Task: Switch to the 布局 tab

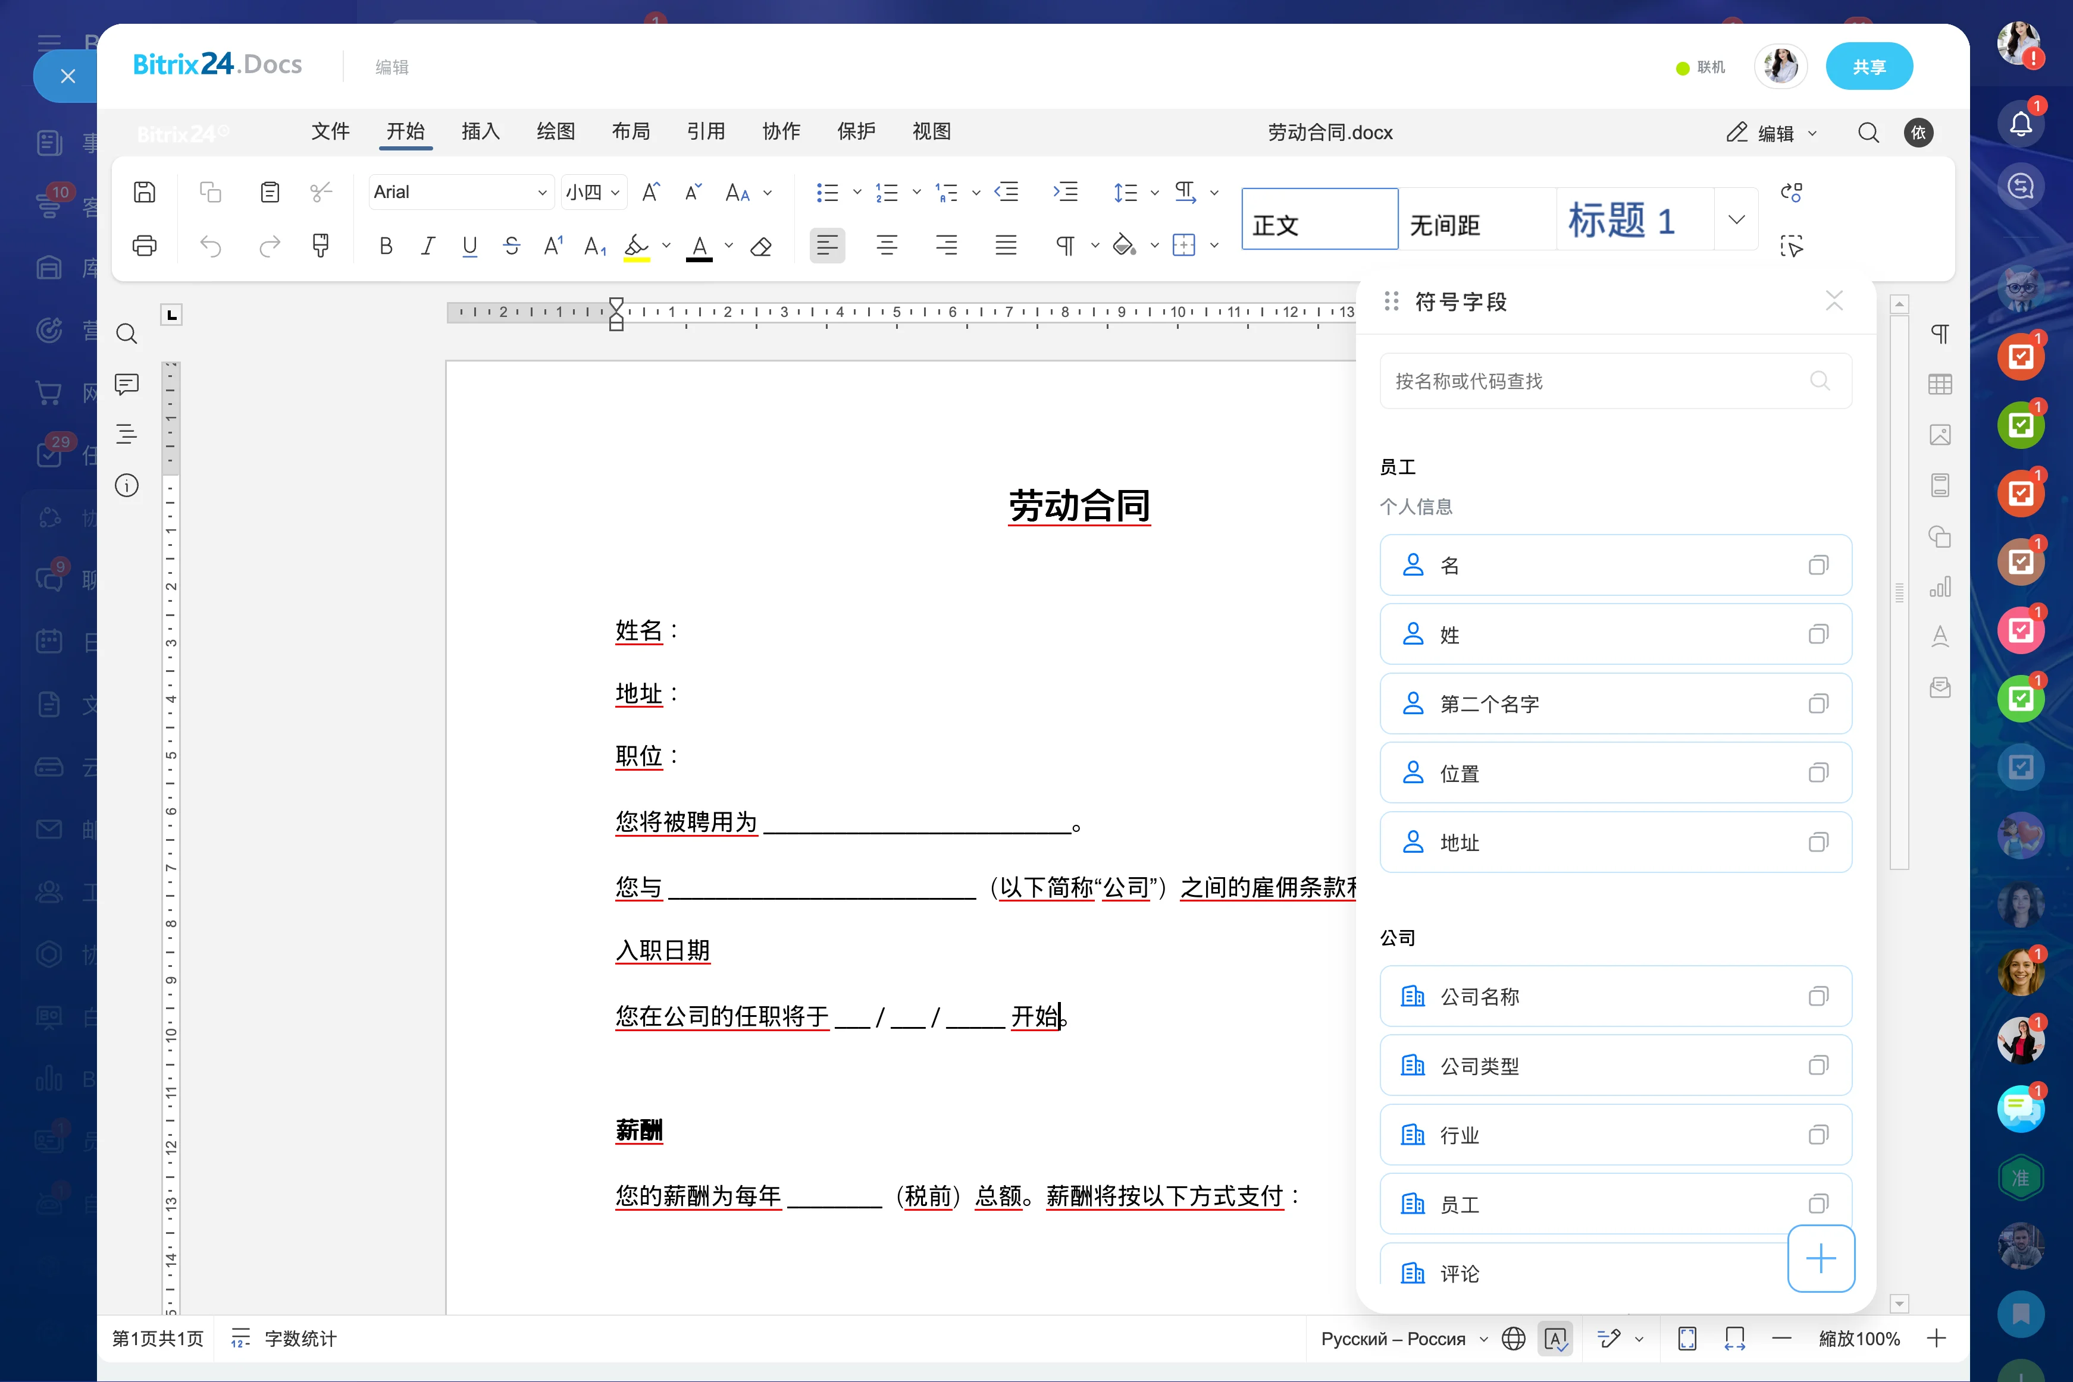Action: 631,131
